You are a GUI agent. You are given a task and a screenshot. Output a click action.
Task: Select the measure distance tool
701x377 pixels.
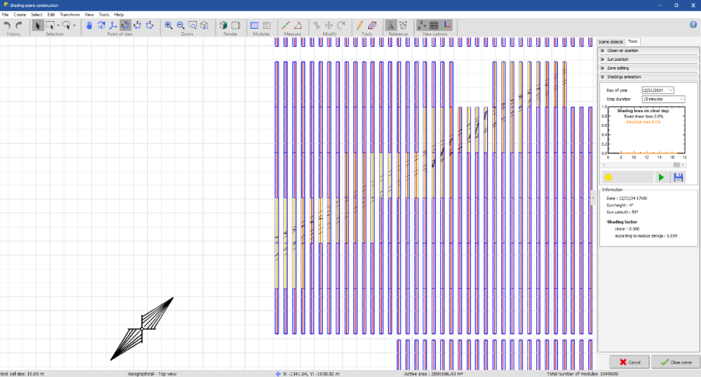pyautogui.click(x=286, y=25)
